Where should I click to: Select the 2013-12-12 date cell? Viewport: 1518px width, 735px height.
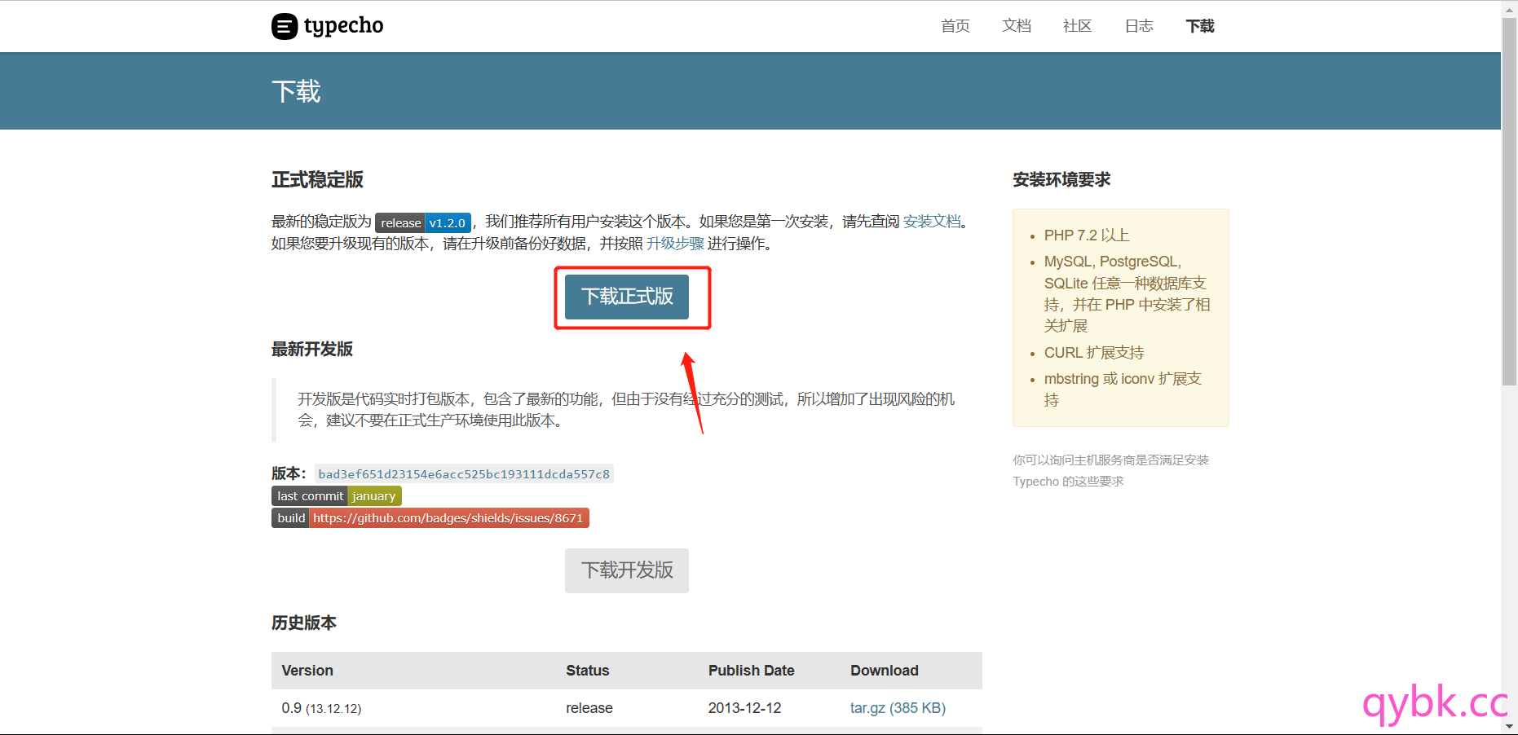744,708
